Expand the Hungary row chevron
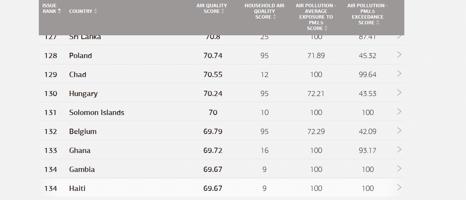Screen dimensions: 466x200 click(399, 93)
